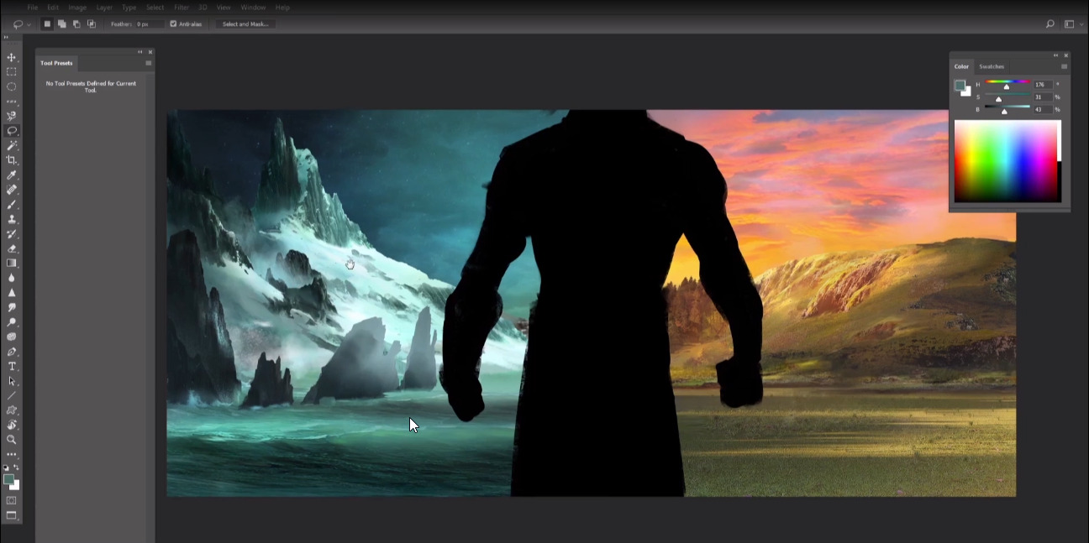Select the Crop tool

tap(12, 160)
